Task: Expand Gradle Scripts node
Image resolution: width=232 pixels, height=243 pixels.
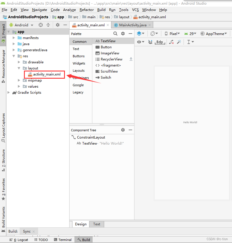Action: tap(9, 92)
